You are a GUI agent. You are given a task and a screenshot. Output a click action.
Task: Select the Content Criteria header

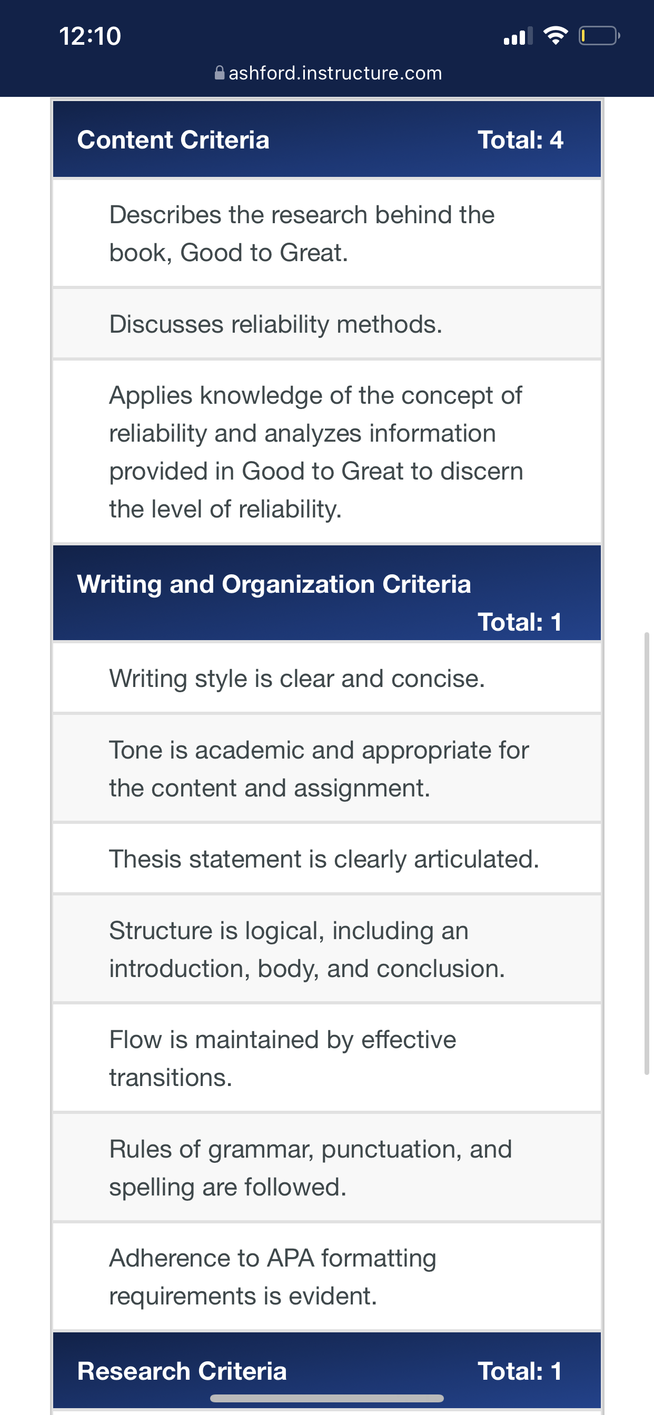(327, 139)
